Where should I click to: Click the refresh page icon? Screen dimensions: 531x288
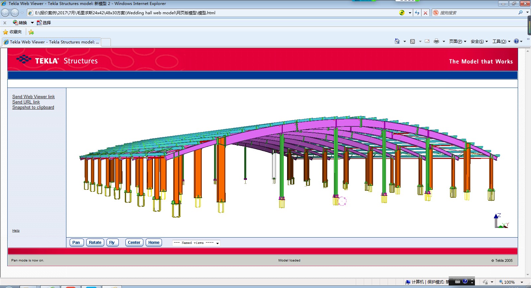tap(417, 13)
